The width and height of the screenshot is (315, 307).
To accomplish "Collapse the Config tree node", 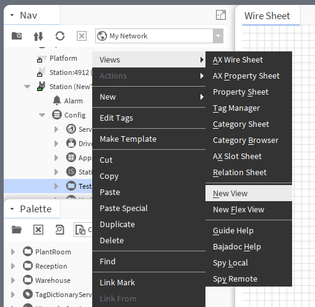I will pos(42,115).
